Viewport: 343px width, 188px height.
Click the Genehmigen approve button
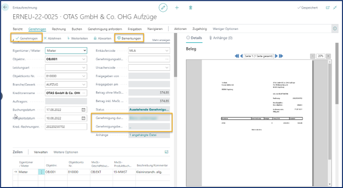point(26,39)
